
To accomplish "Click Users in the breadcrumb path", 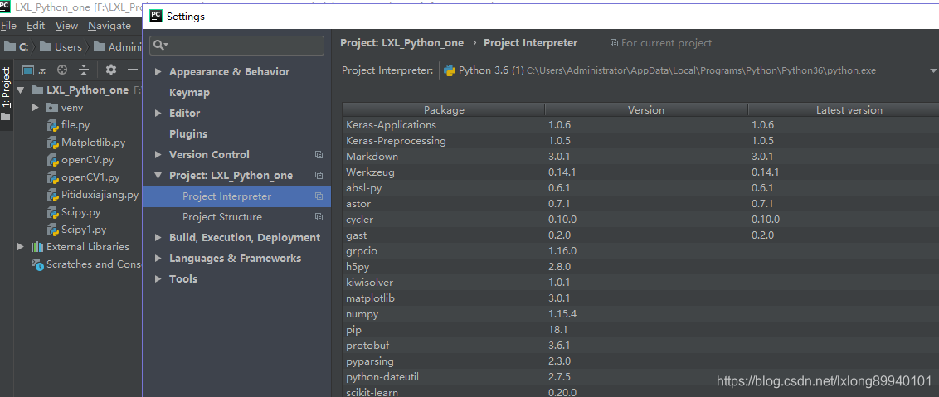I will pyautogui.click(x=68, y=46).
